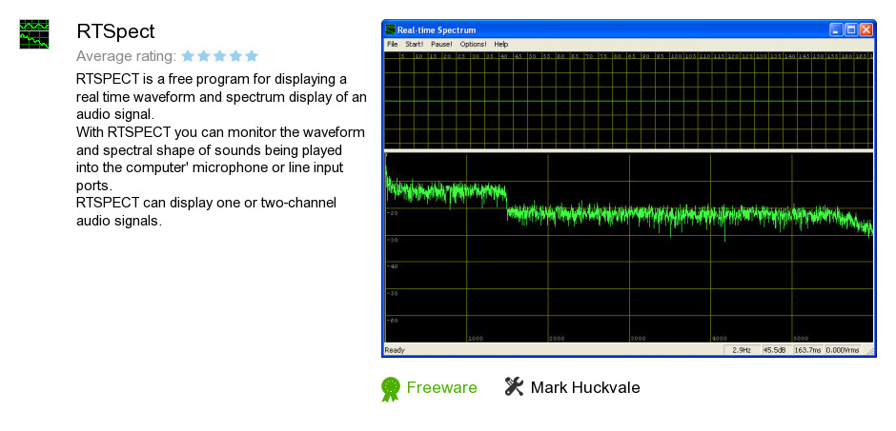
Task: Rate using the fifth star
Action: pyautogui.click(x=252, y=56)
